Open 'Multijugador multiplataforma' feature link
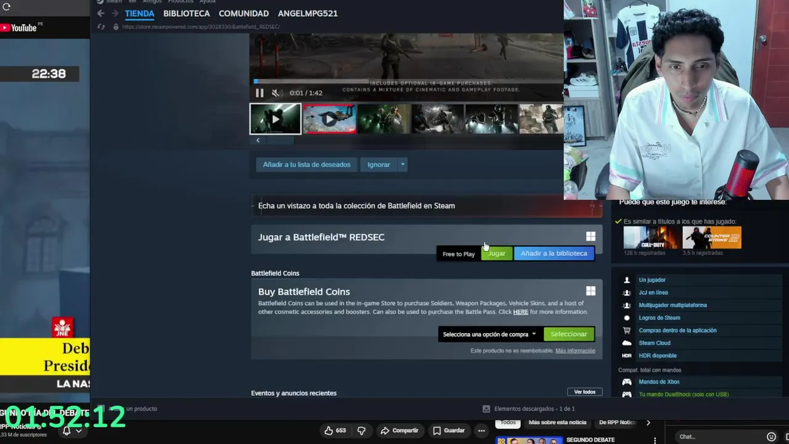 click(x=672, y=305)
